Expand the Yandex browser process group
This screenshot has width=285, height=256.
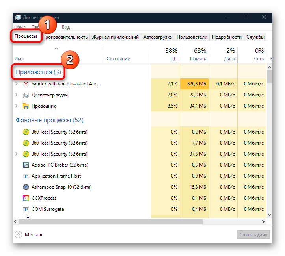17,84
